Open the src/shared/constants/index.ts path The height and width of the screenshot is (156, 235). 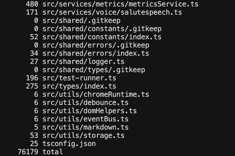(102, 37)
